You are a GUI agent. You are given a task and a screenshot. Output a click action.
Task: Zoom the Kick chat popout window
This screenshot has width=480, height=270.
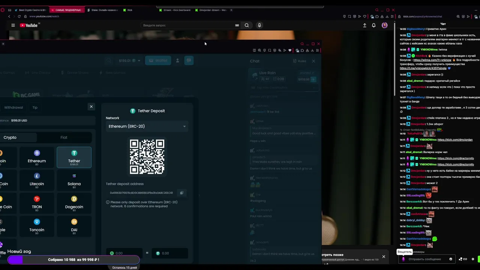[x=458, y=16]
